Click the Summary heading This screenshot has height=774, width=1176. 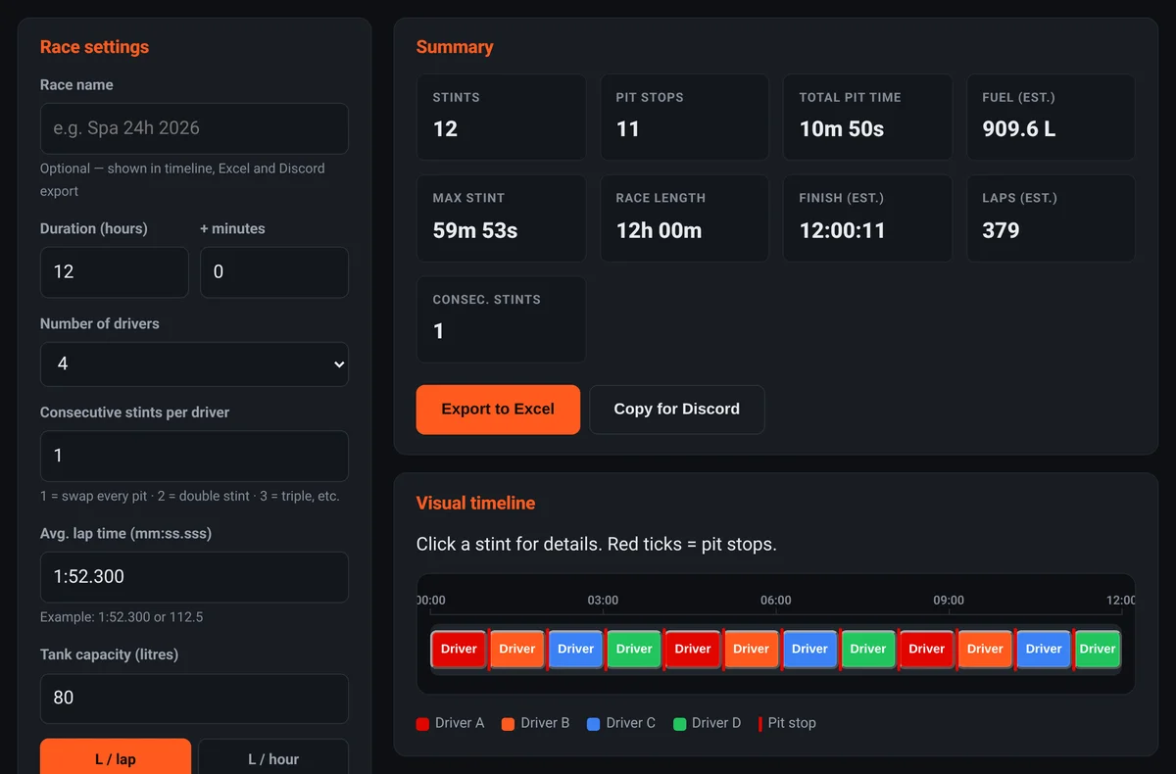(x=455, y=47)
